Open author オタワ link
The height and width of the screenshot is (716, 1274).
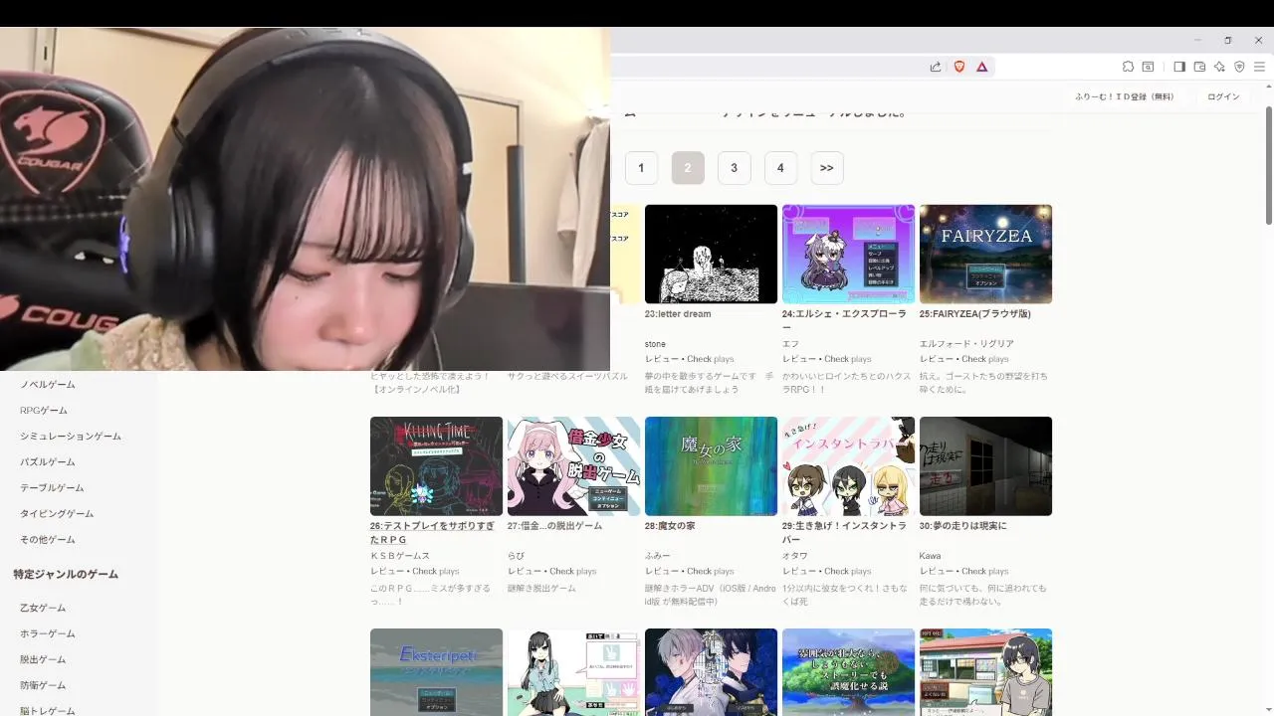(795, 556)
